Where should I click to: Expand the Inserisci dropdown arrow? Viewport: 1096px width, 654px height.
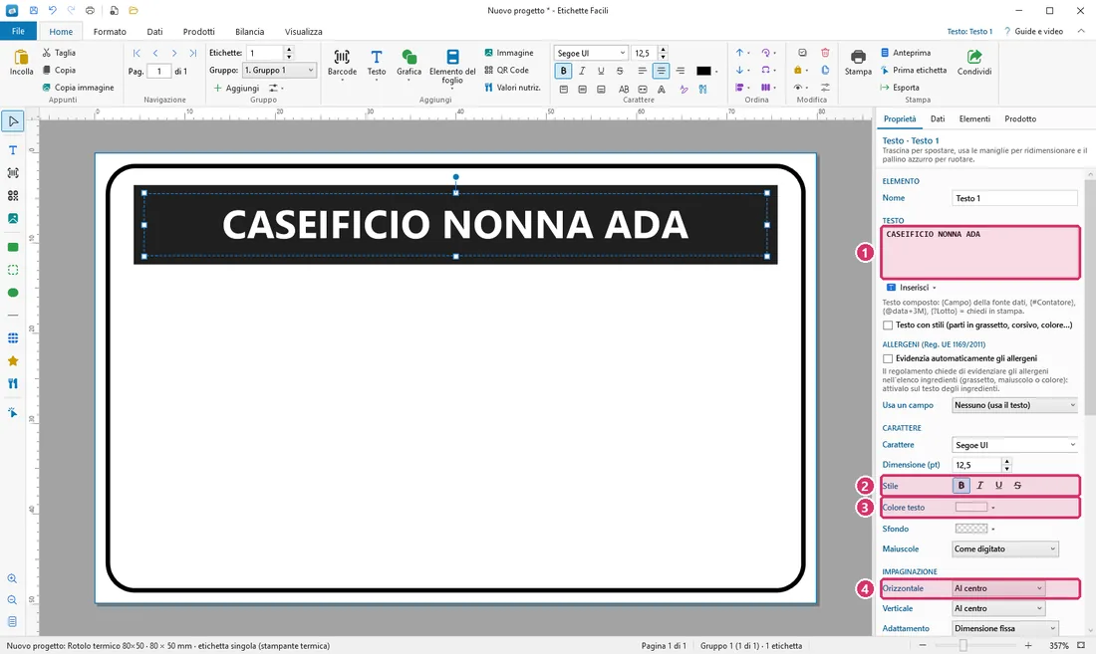tap(935, 288)
